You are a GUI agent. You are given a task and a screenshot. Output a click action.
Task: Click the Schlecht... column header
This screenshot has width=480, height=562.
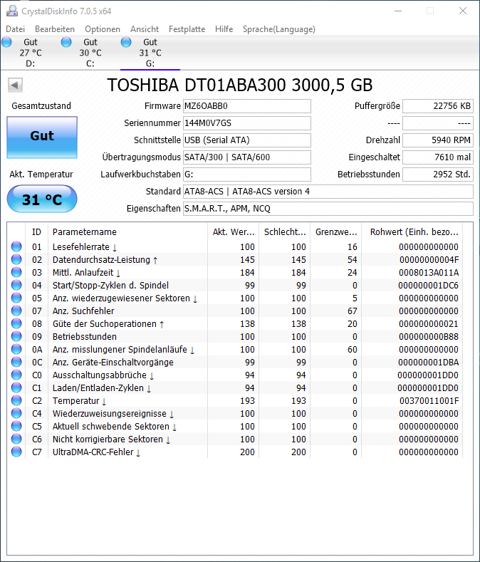[285, 232]
